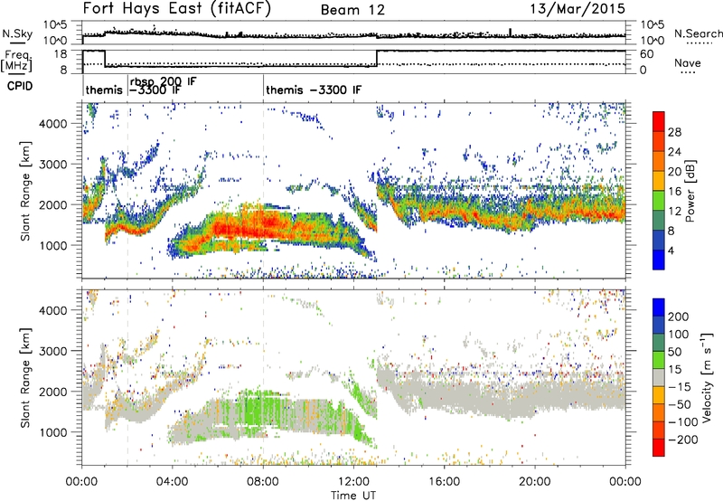Click the 'CPID' row label

pyautogui.click(x=20, y=86)
